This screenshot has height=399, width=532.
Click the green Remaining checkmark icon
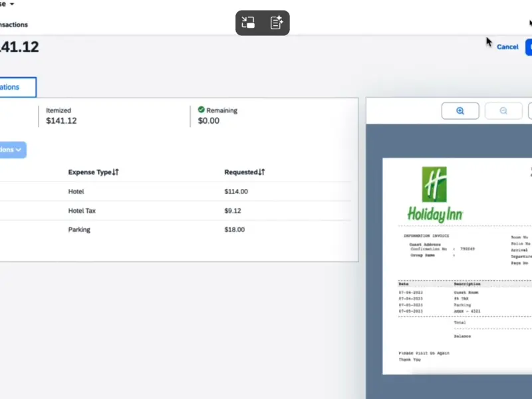pos(201,110)
